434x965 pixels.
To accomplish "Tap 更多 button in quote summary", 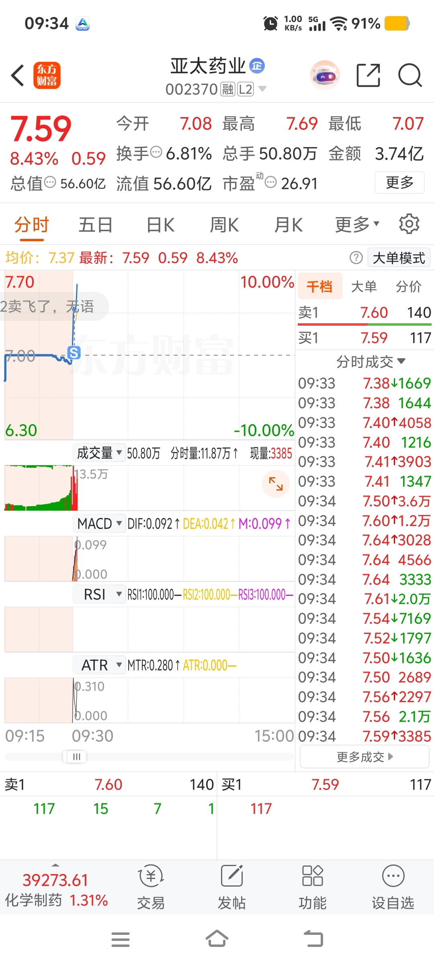I will click(x=399, y=183).
